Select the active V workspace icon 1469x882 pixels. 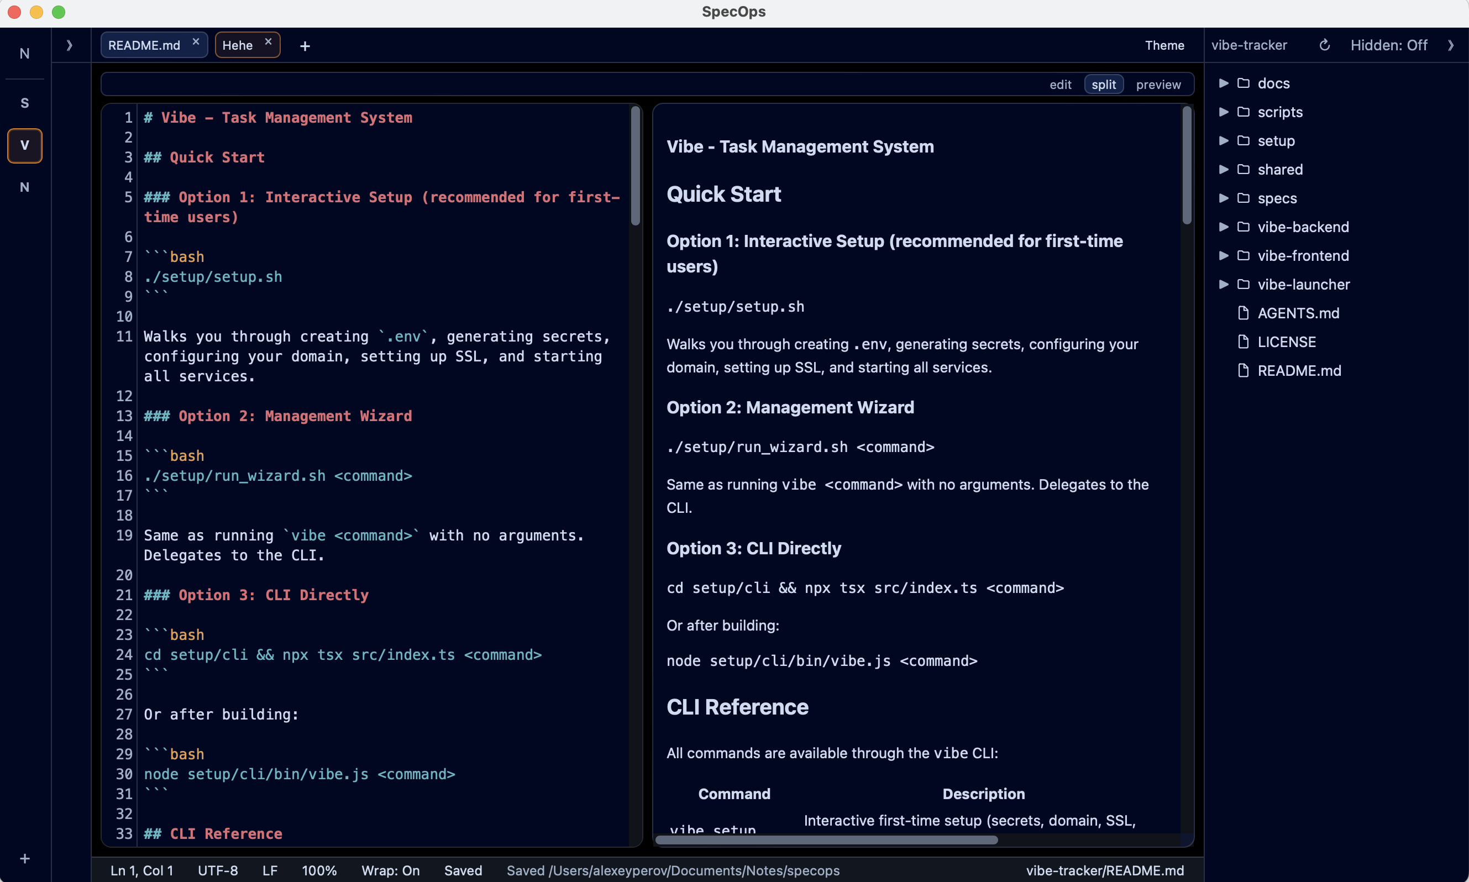click(24, 145)
